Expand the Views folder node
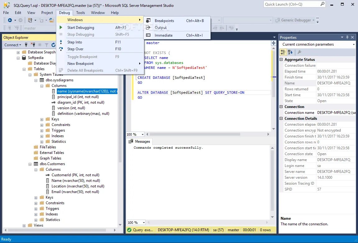Screen dimensions: 358x243 point(24,225)
